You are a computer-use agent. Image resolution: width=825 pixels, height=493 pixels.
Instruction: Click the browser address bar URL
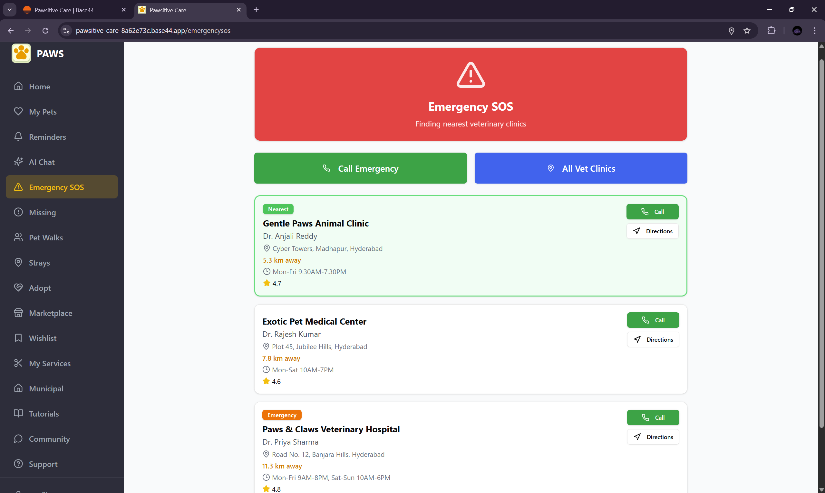click(x=153, y=31)
